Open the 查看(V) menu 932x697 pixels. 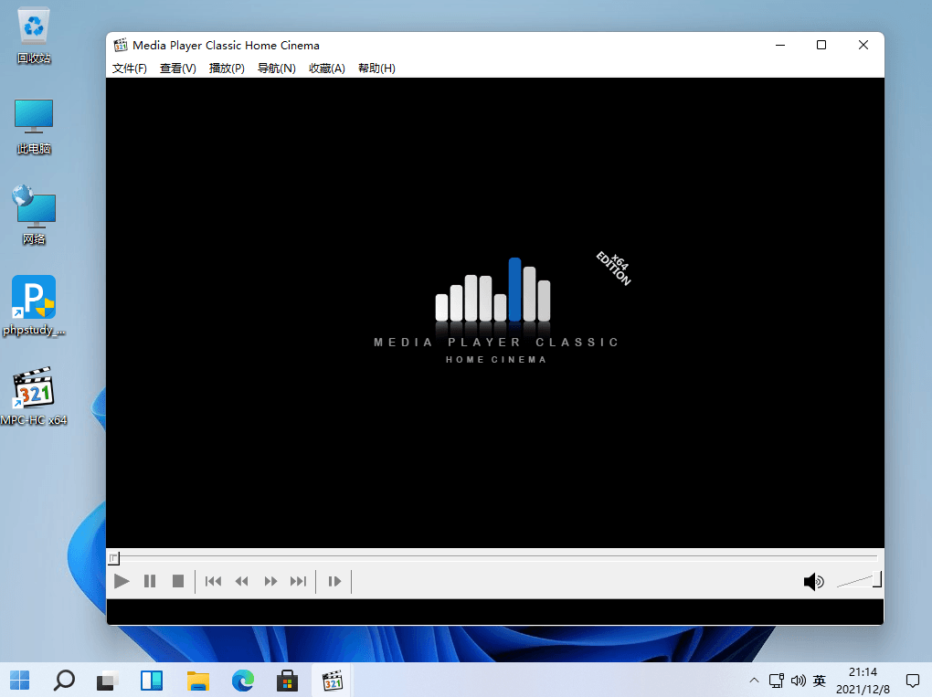(177, 69)
